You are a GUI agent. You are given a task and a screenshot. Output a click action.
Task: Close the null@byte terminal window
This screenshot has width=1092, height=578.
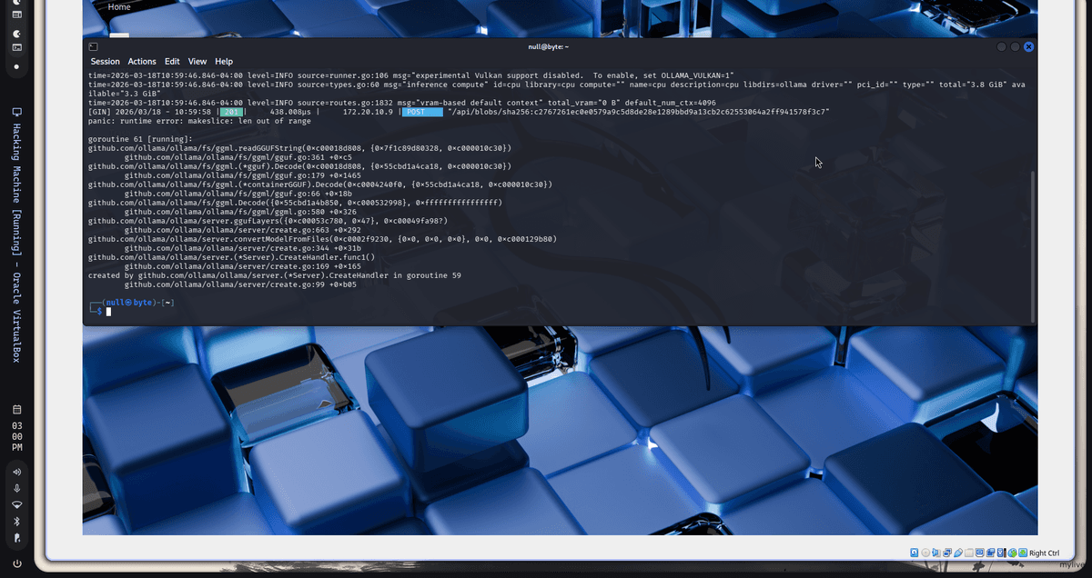(1028, 46)
